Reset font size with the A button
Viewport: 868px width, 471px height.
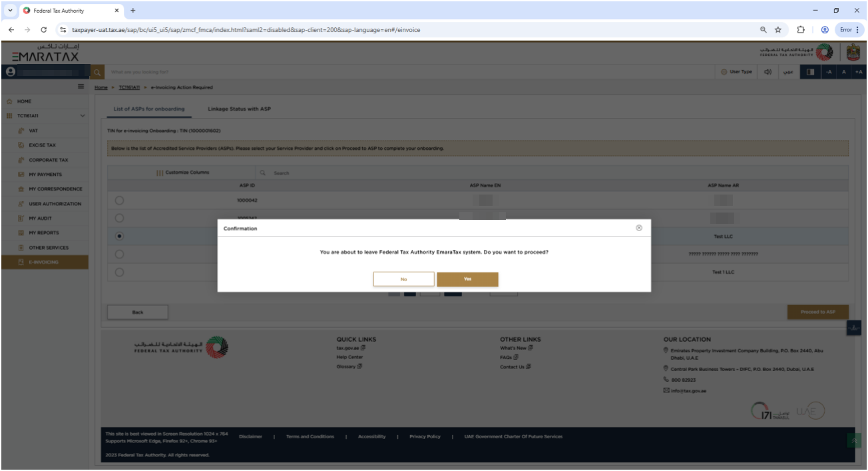point(844,71)
